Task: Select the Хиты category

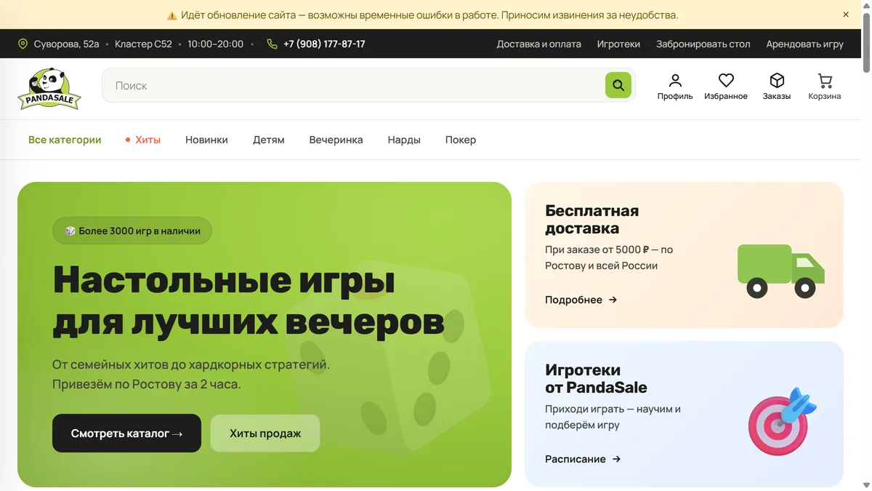Action: pos(143,140)
